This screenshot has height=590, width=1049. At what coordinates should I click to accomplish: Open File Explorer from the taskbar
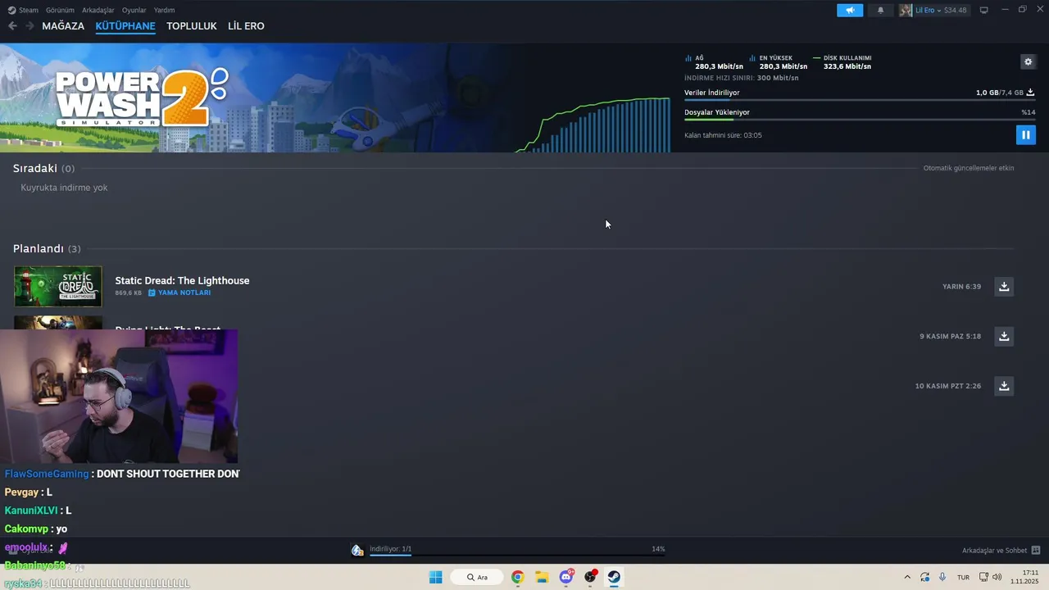click(x=542, y=577)
